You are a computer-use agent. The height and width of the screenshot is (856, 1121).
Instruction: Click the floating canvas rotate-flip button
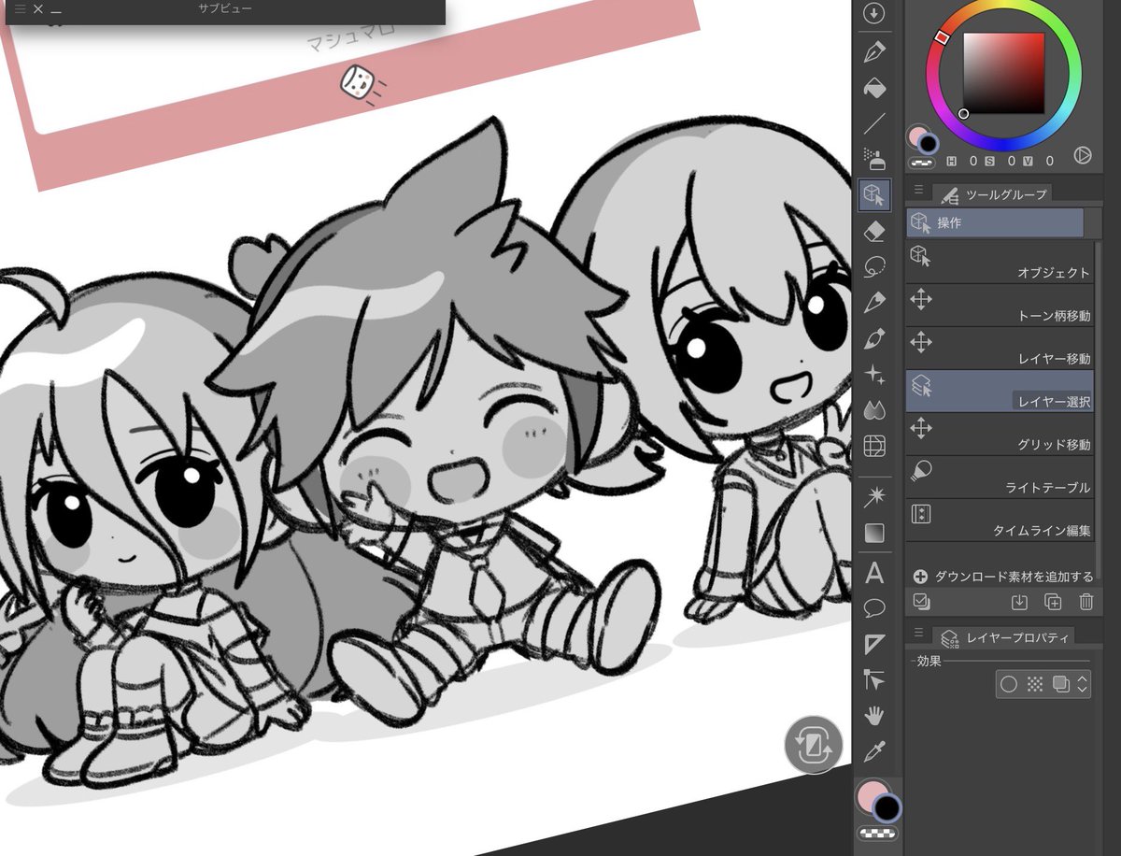(x=814, y=745)
